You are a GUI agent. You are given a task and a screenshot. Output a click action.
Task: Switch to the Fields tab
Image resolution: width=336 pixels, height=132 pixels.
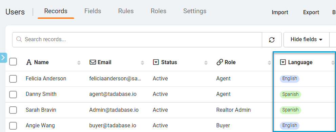click(x=93, y=11)
